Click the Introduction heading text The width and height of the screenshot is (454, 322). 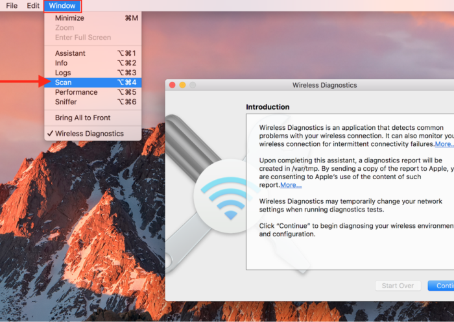point(267,107)
